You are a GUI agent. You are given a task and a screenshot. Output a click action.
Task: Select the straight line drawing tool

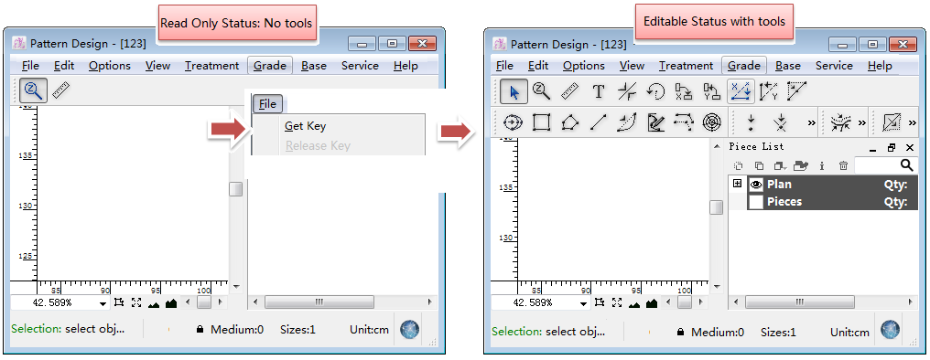(599, 122)
